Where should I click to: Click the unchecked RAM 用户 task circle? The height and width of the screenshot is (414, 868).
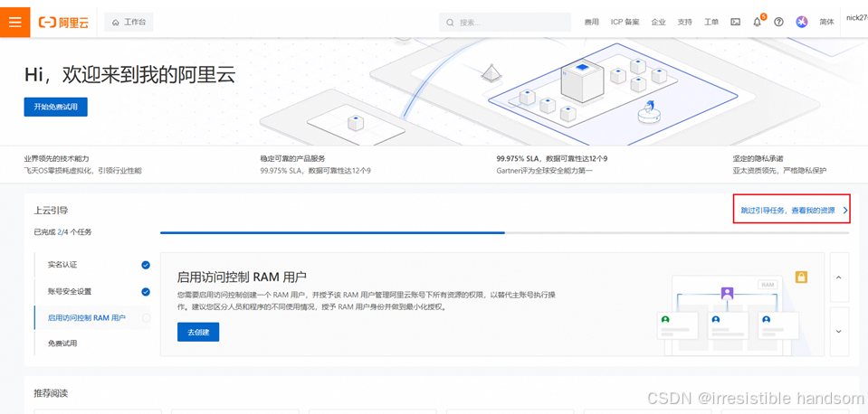coord(146,318)
